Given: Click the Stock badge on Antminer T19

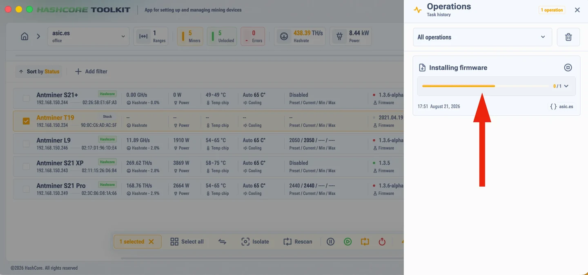Looking at the screenshot, I should pos(107,117).
